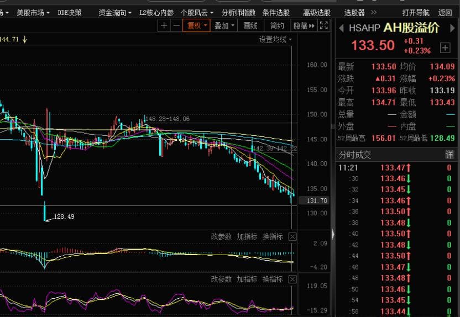Click 52周最高 value 156.01
This screenshot has width=460, height=317.
[x=384, y=138]
